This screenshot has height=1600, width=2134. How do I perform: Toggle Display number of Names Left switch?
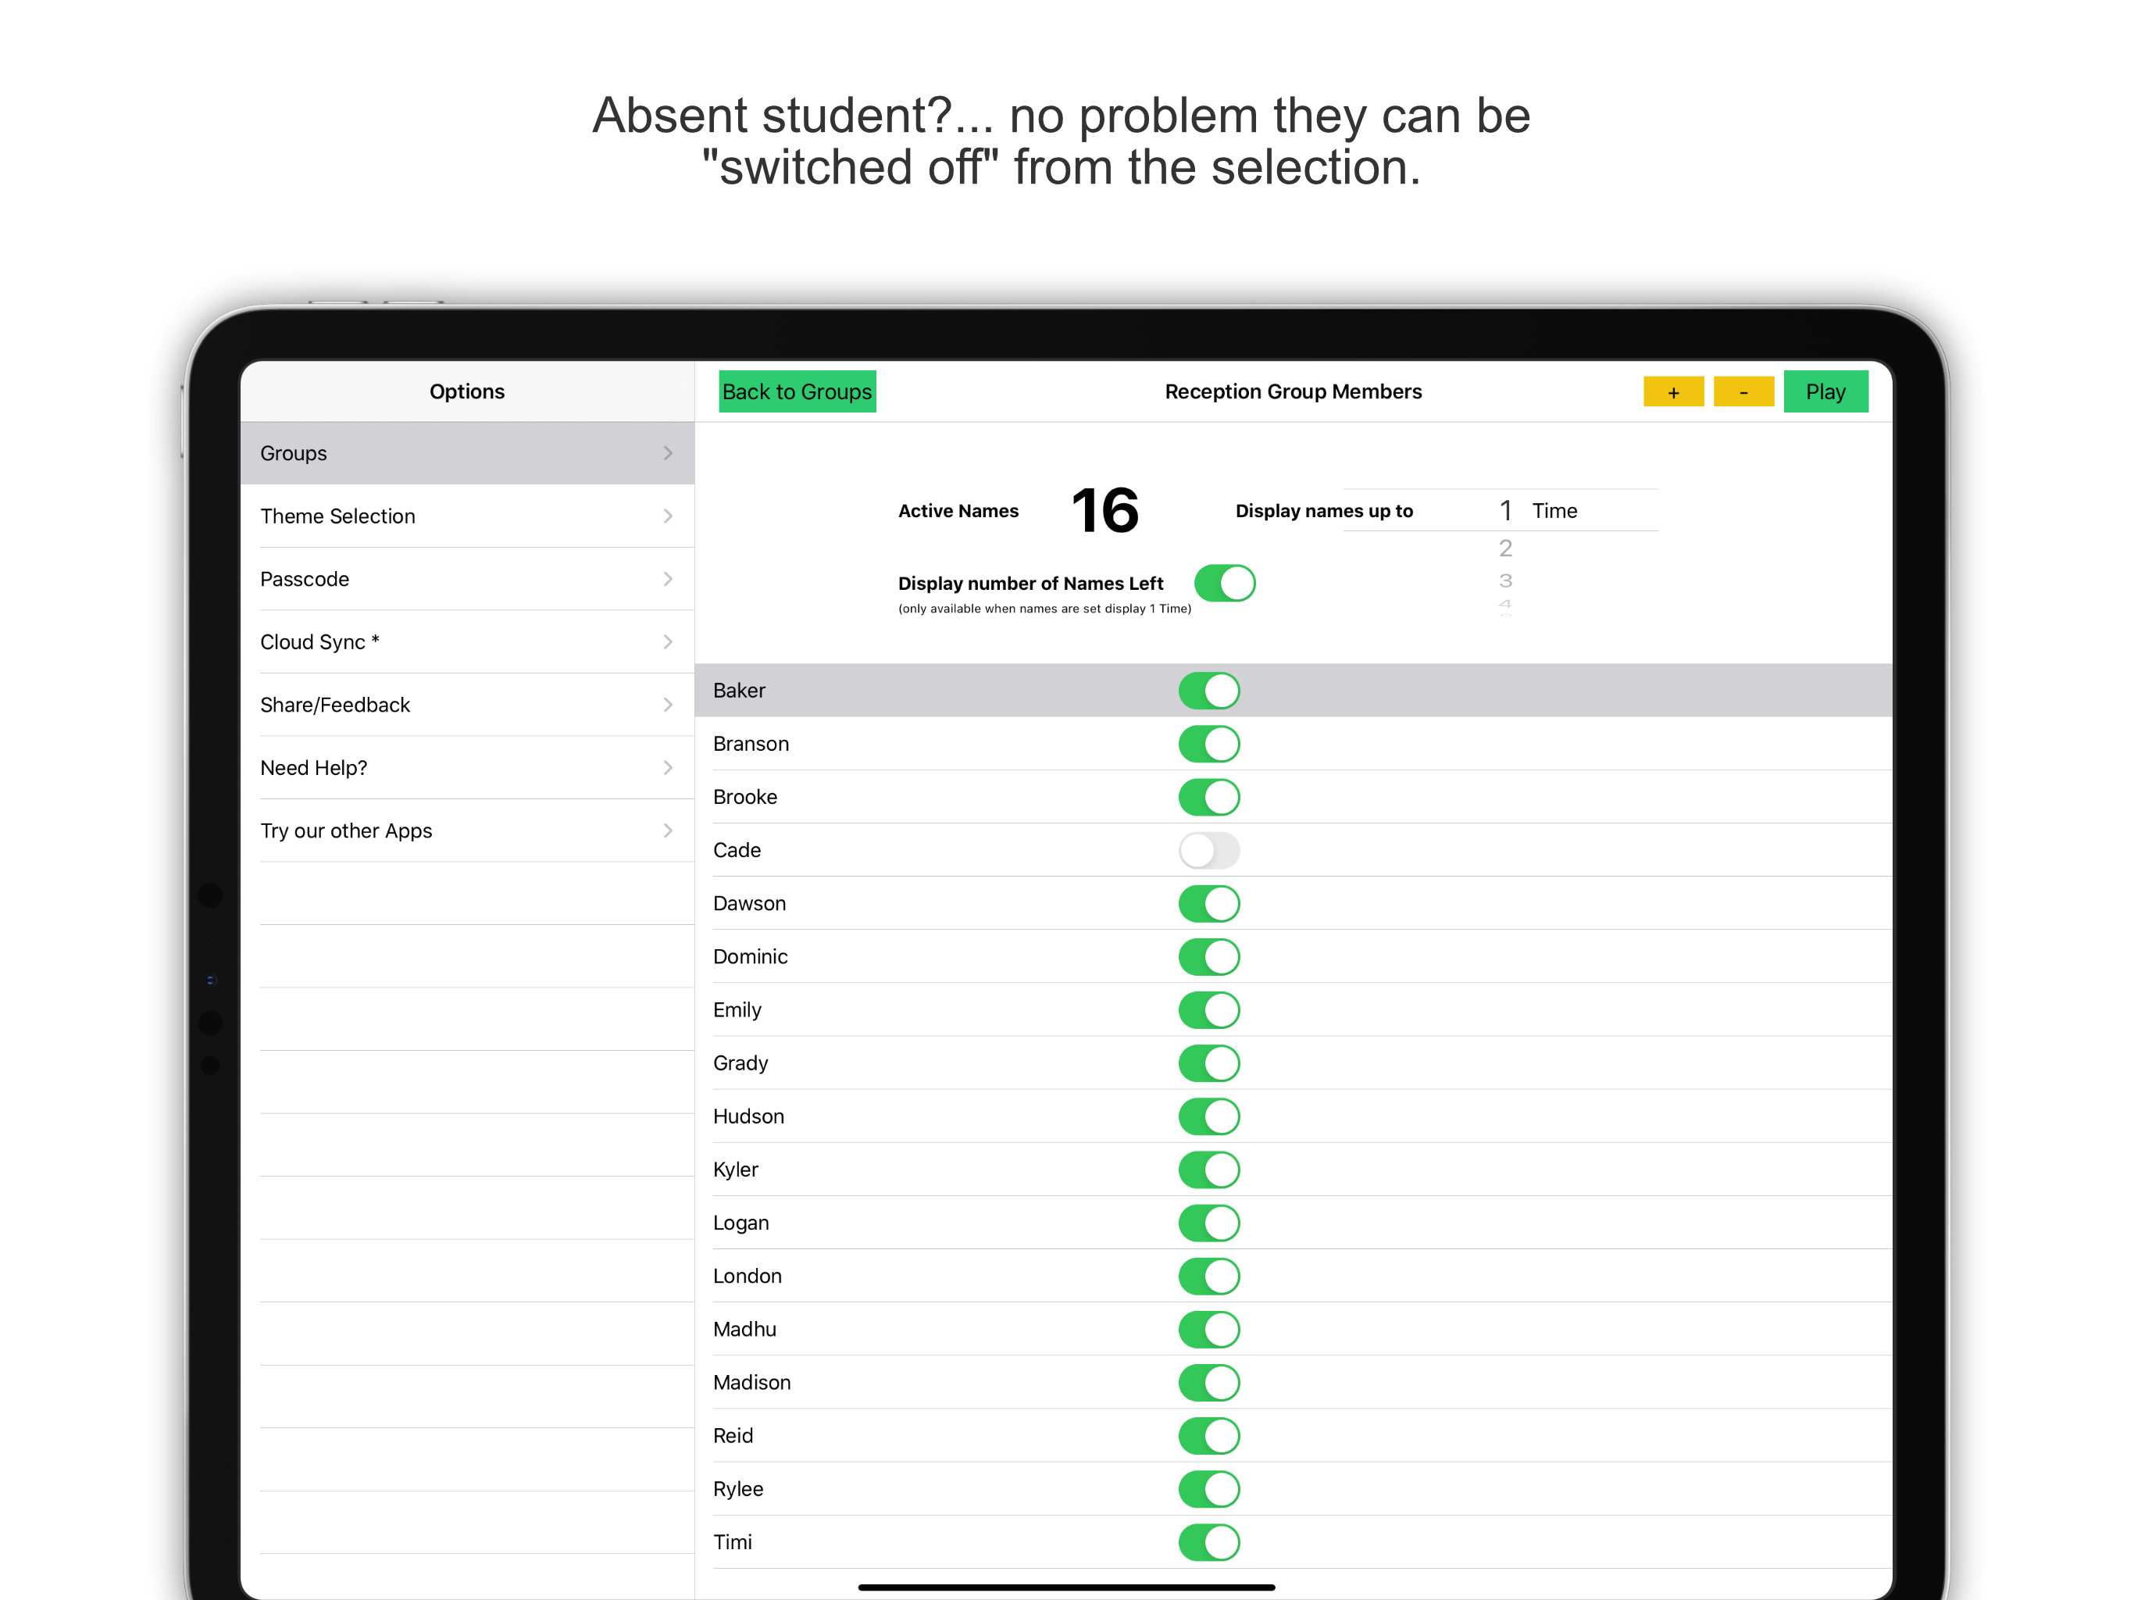click(x=1224, y=583)
